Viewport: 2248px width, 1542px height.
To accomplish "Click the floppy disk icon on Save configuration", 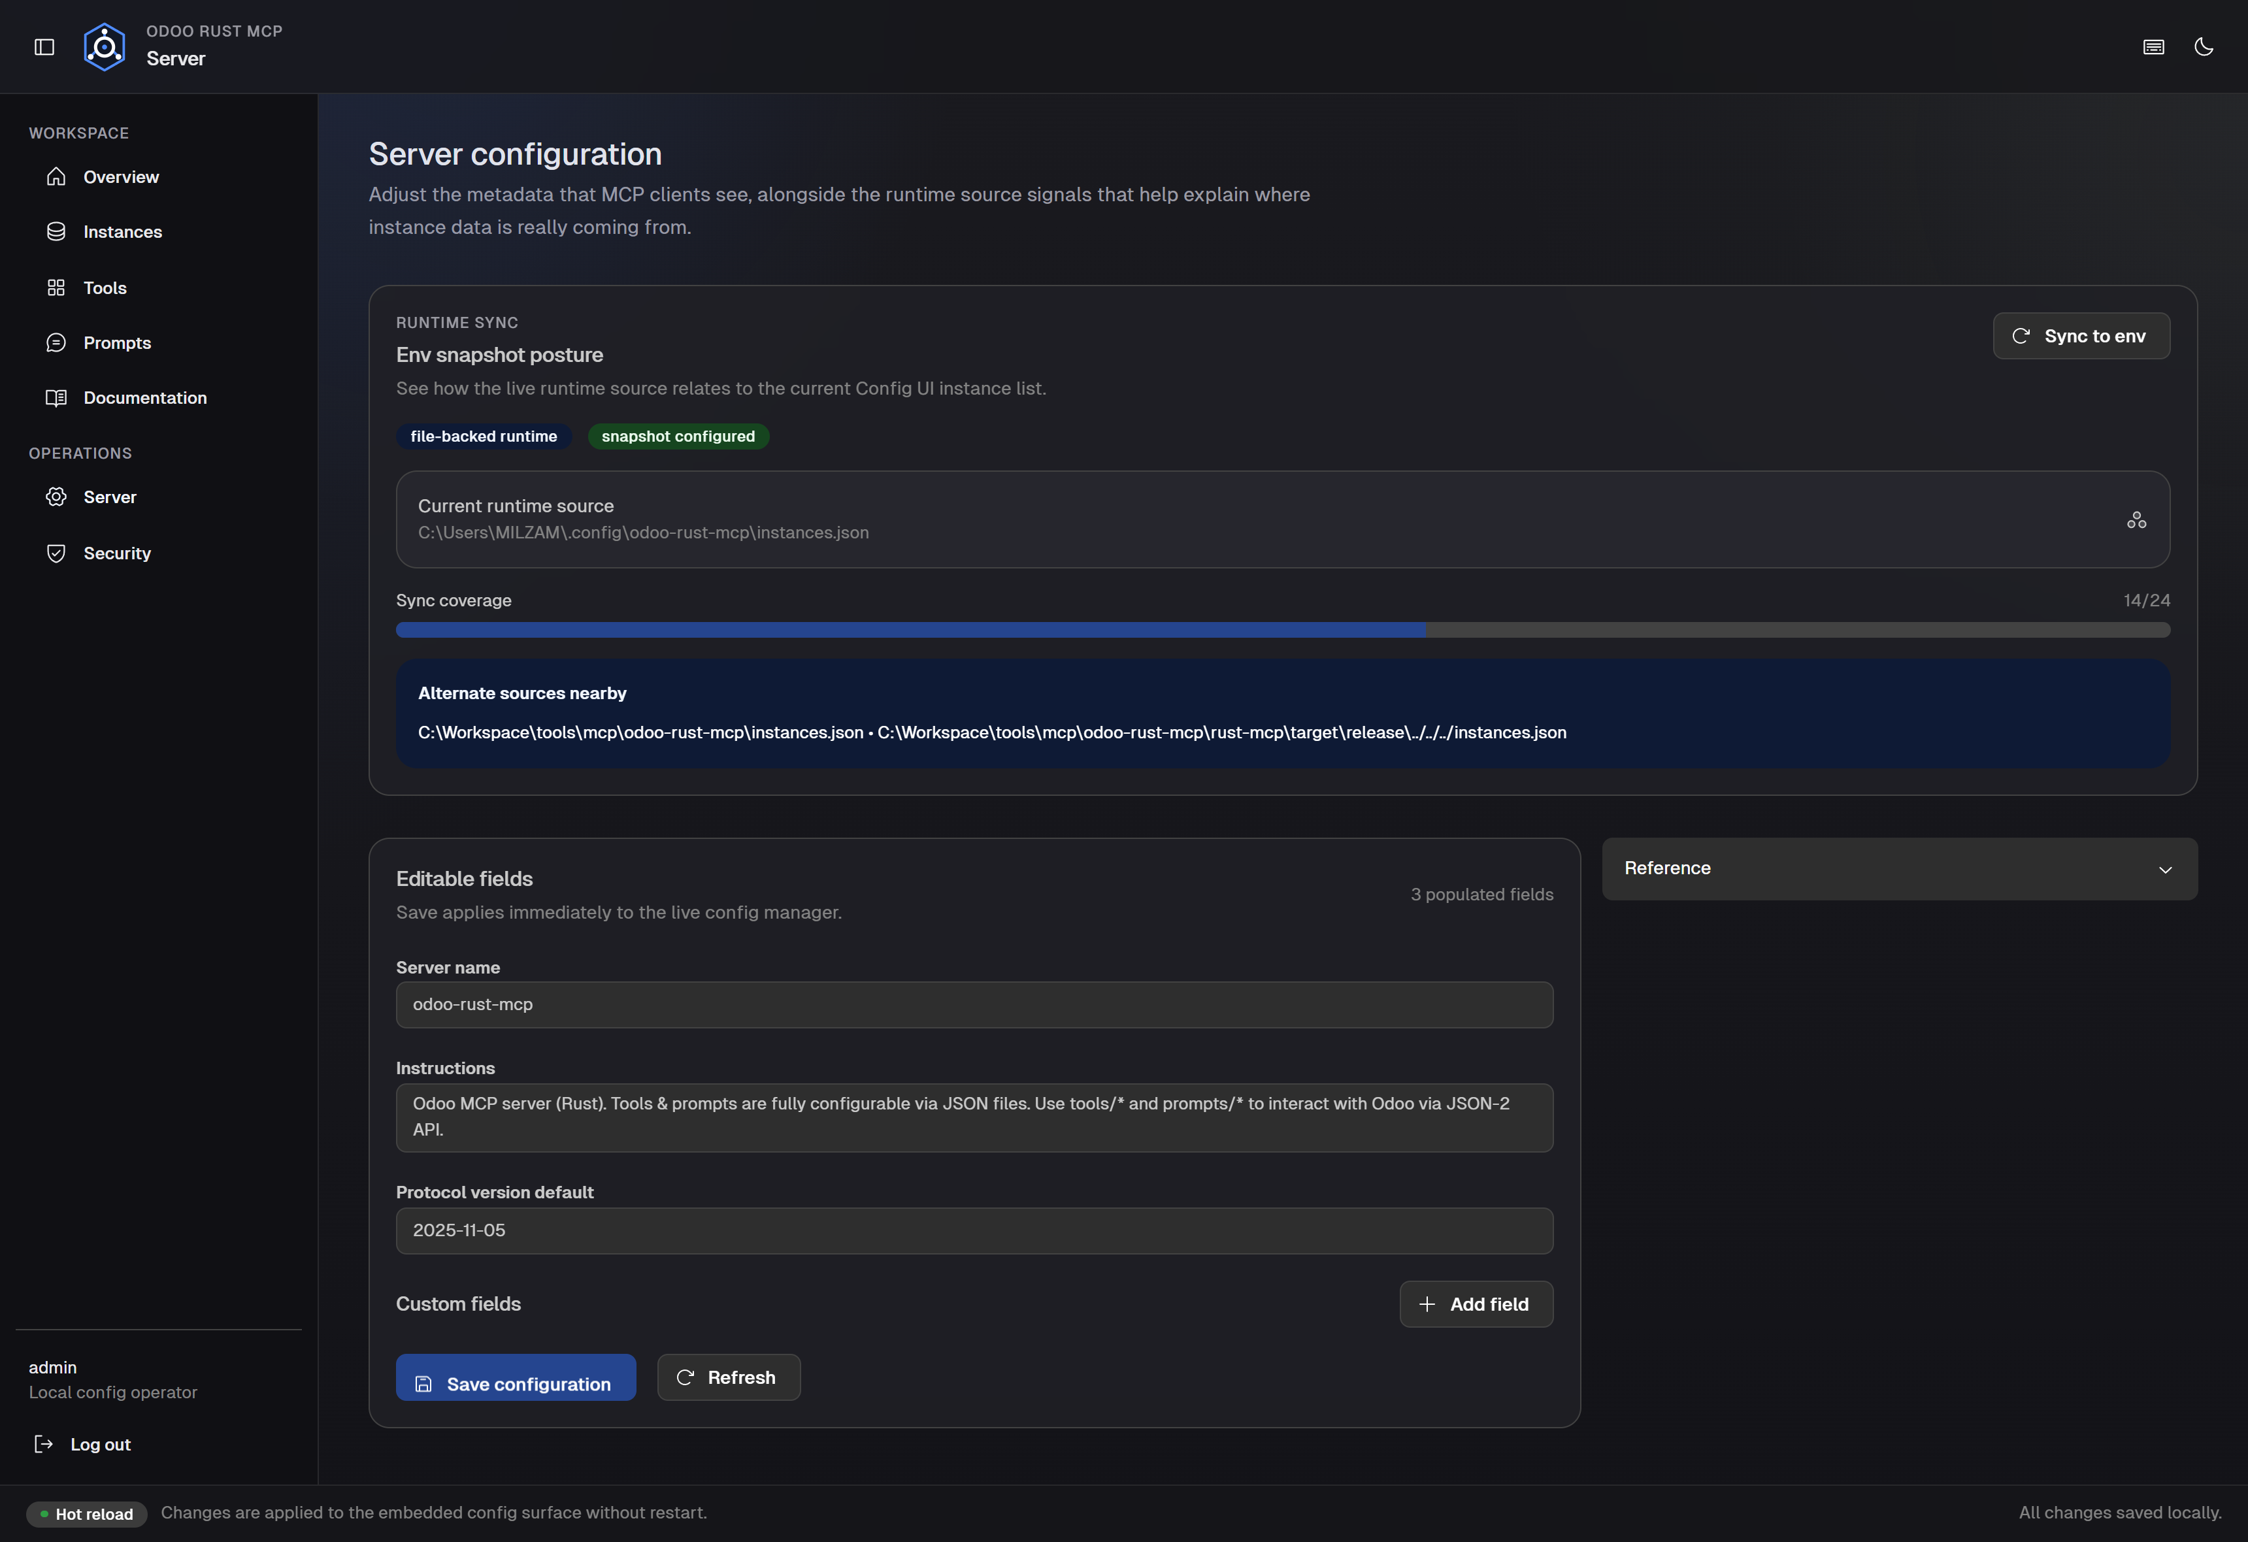I will coord(423,1385).
